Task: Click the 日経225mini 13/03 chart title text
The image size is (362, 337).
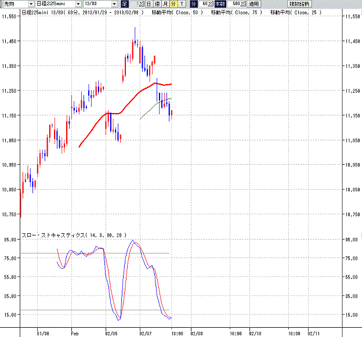Action: pos(82,12)
